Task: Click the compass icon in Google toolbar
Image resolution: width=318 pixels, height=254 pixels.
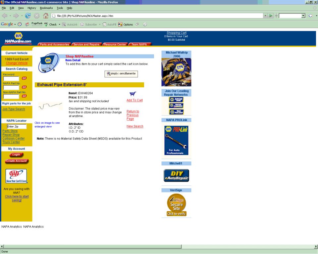Action: click(x=20, y=24)
